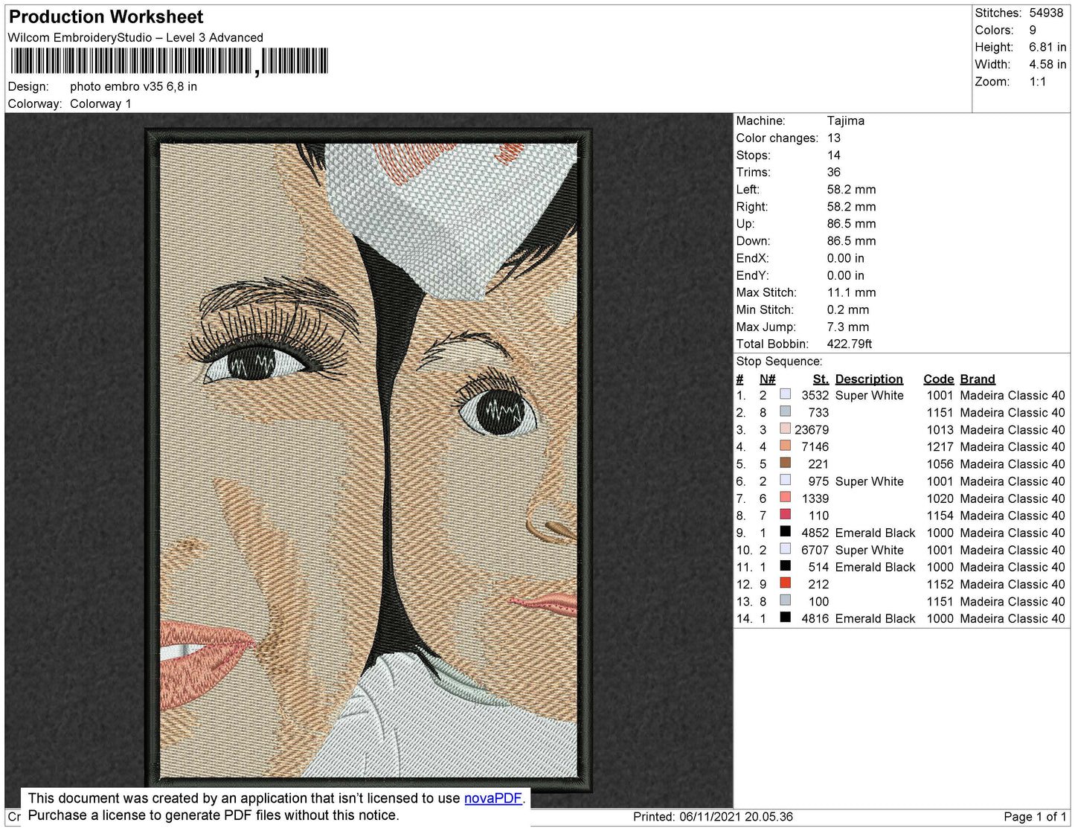The width and height of the screenshot is (1075, 831).
Task: Click the brown swatch for code 1056
Action: click(x=785, y=463)
